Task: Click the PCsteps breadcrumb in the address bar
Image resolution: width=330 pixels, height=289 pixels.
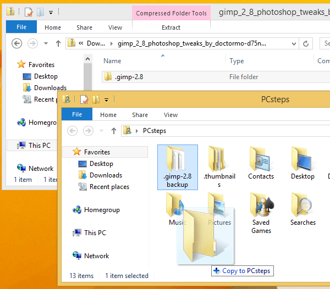Action: (x=155, y=131)
